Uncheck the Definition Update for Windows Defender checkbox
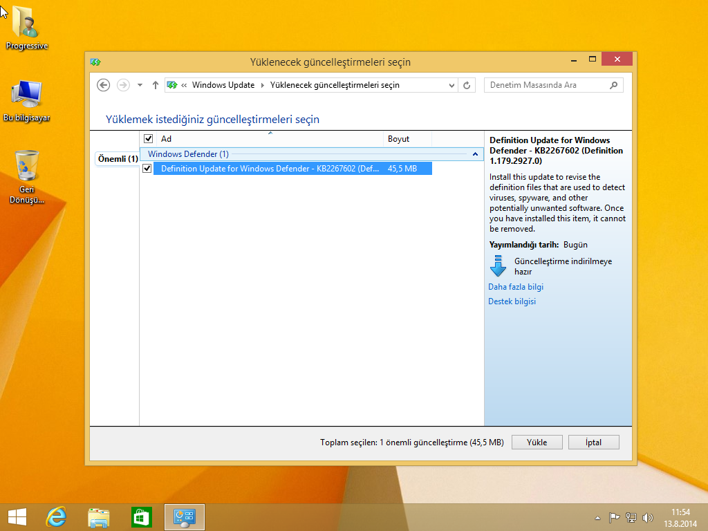Image resolution: width=708 pixels, height=531 pixels. 147,168
